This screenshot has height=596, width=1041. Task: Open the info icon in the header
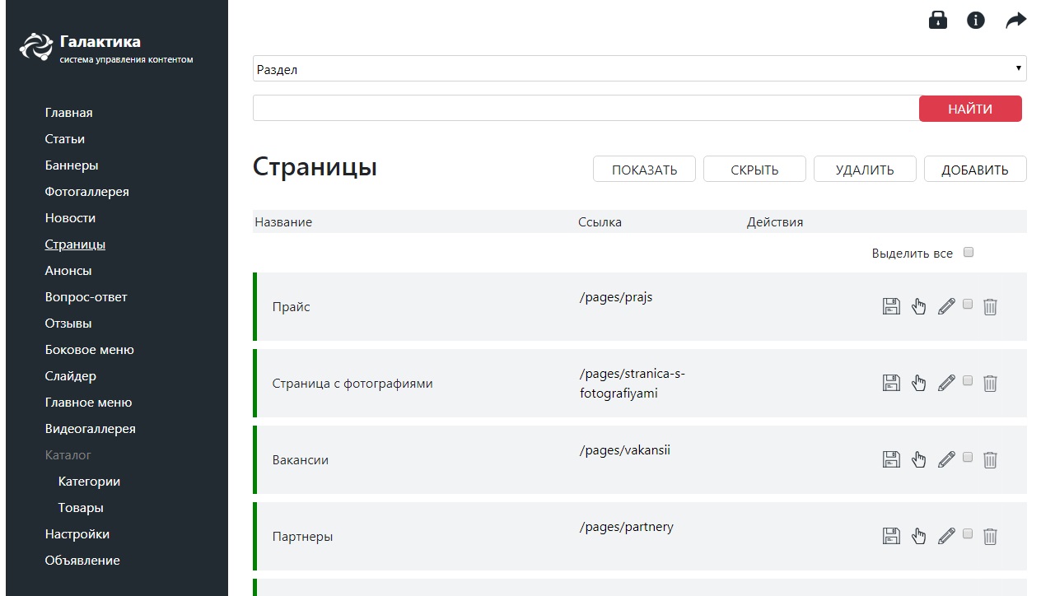(x=976, y=21)
